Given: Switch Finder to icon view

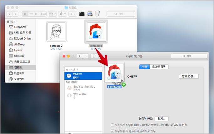Looking at the screenshot, I should [x=25, y=14].
